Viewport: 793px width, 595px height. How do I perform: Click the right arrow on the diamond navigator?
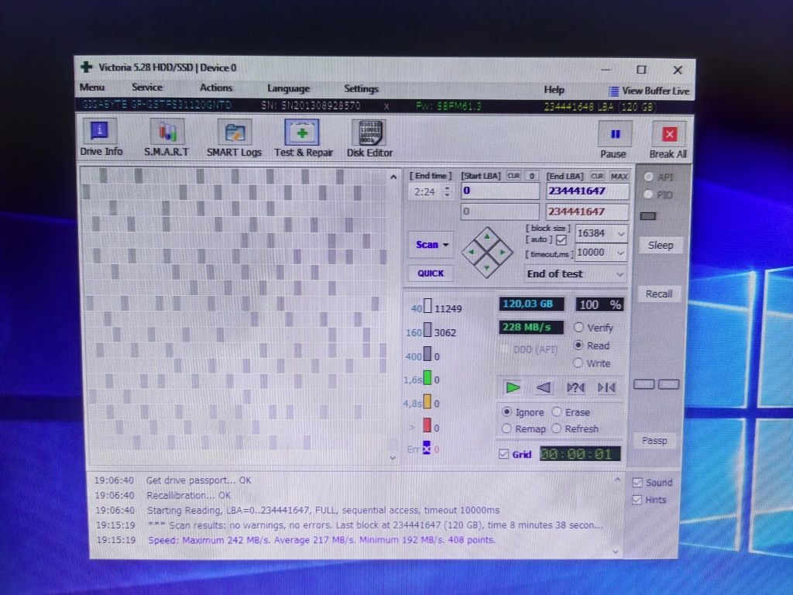pos(503,252)
